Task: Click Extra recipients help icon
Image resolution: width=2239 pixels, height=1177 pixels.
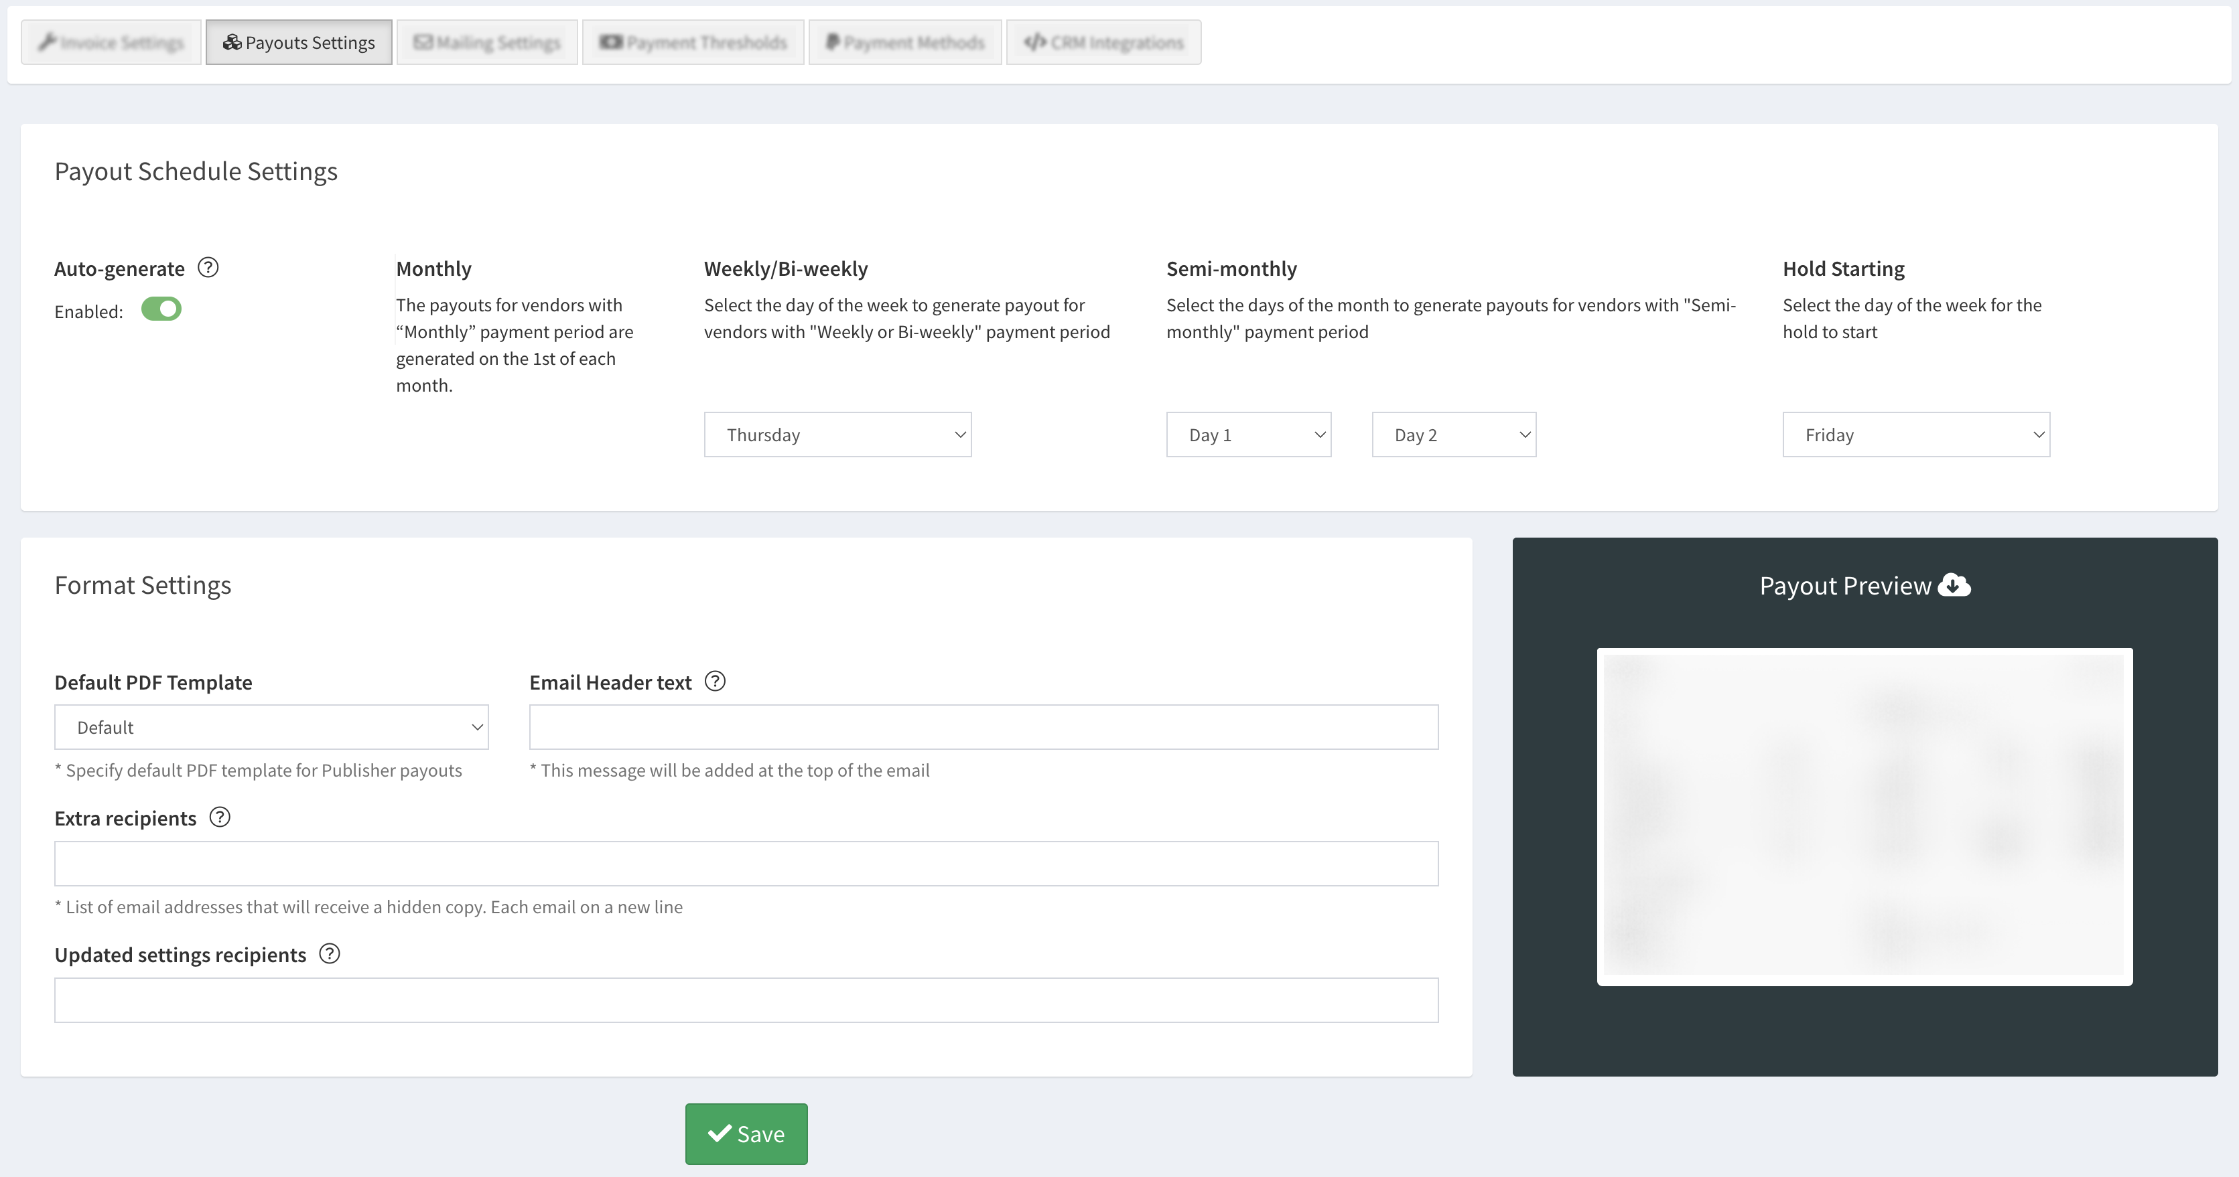Action: pyautogui.click(x=220, y=817)
